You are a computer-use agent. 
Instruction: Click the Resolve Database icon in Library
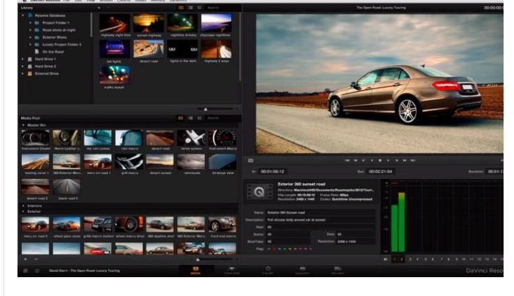pos(30,15)
